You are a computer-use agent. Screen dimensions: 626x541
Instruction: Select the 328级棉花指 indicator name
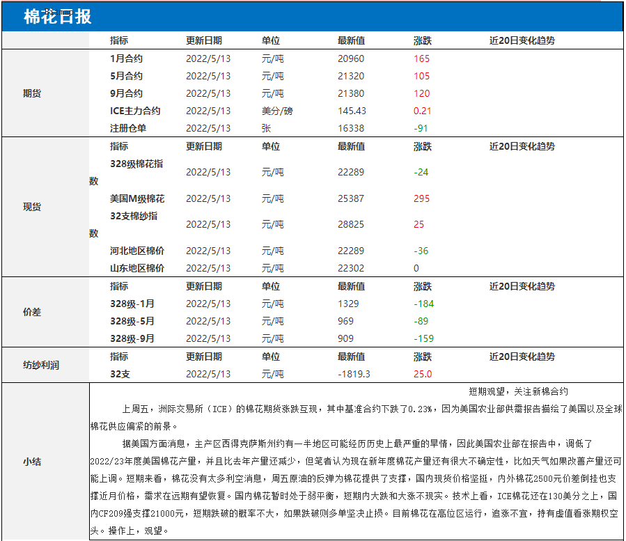click(136, 164)
